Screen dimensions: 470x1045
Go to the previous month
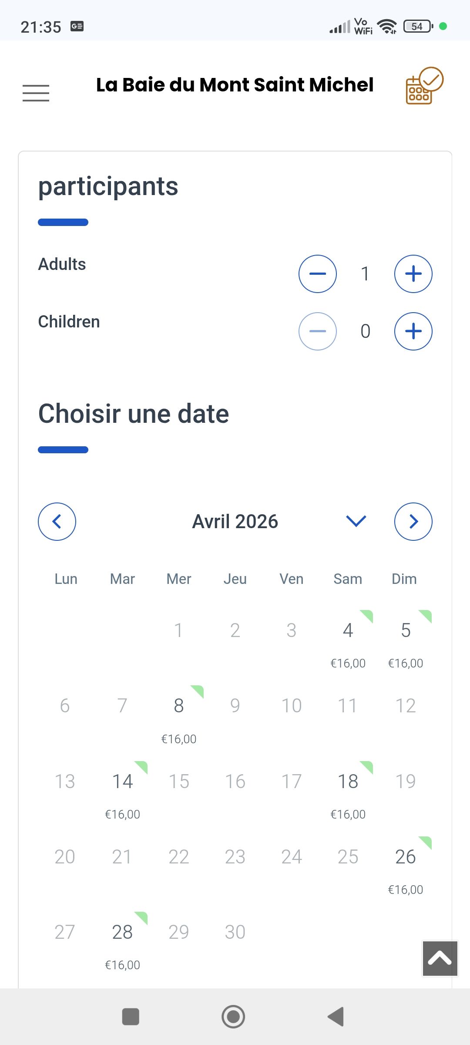[57, 522]
